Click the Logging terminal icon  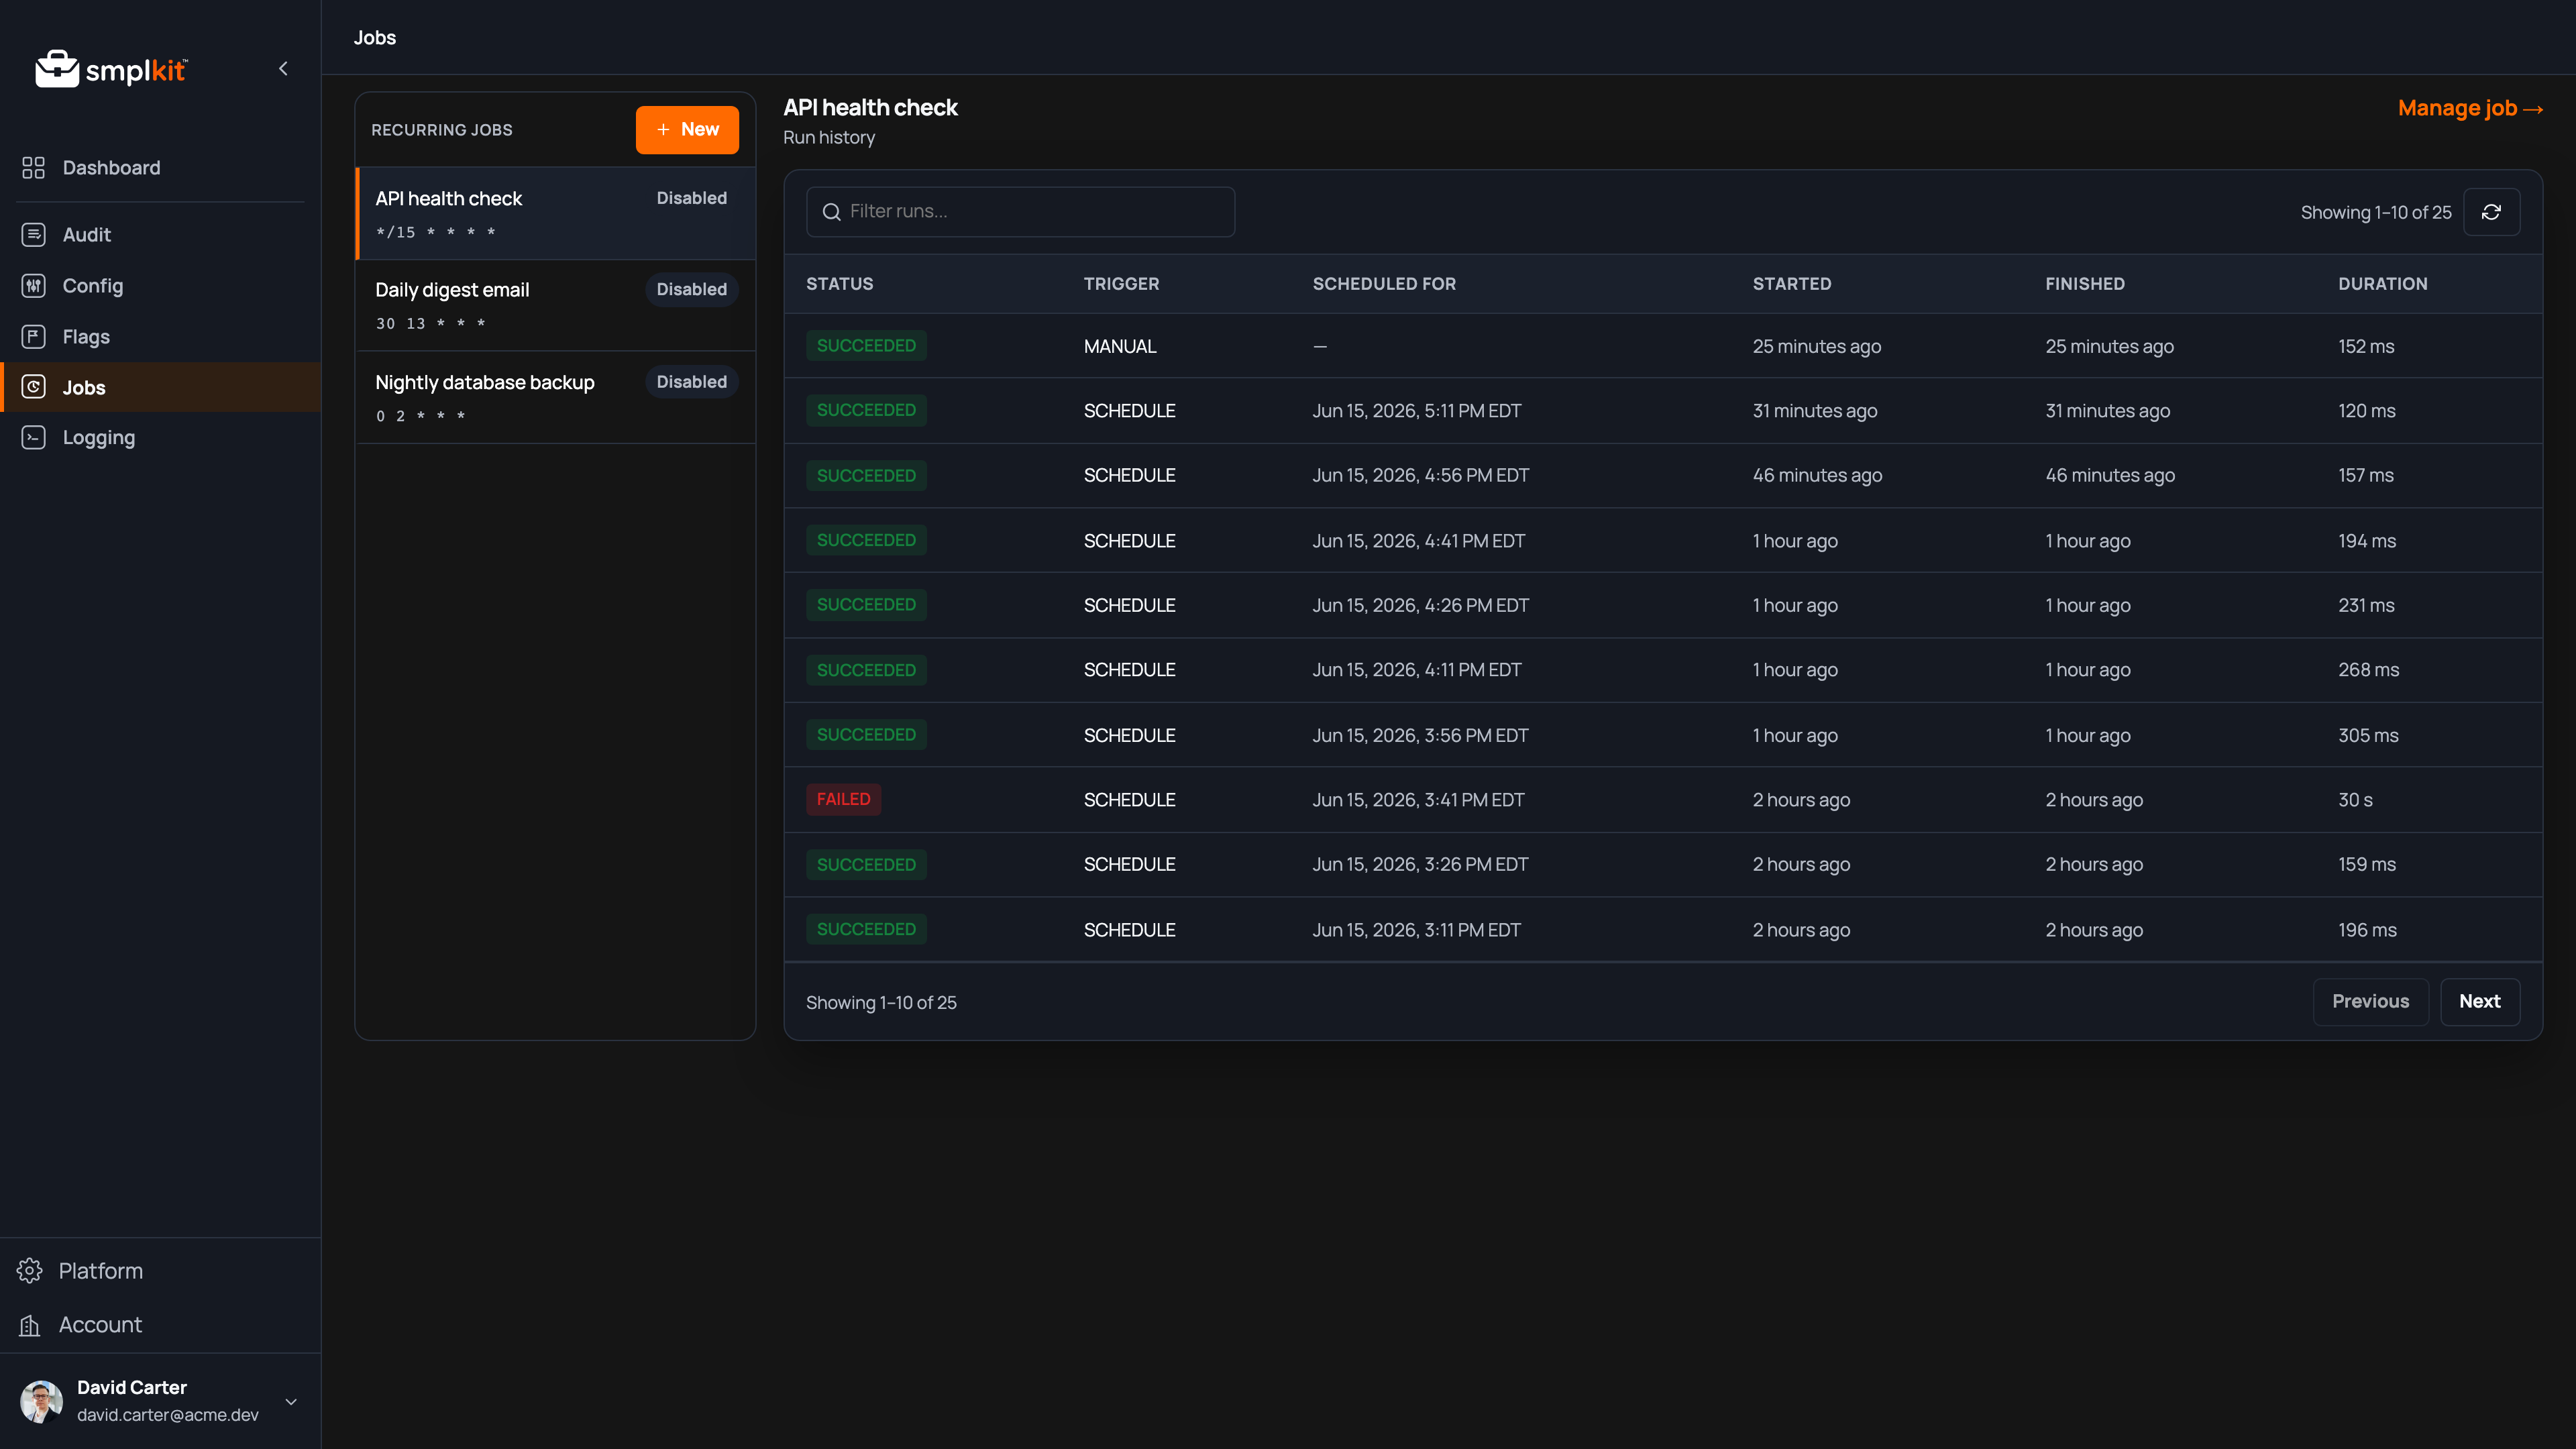pyautogui.click(x=33, y=438)
